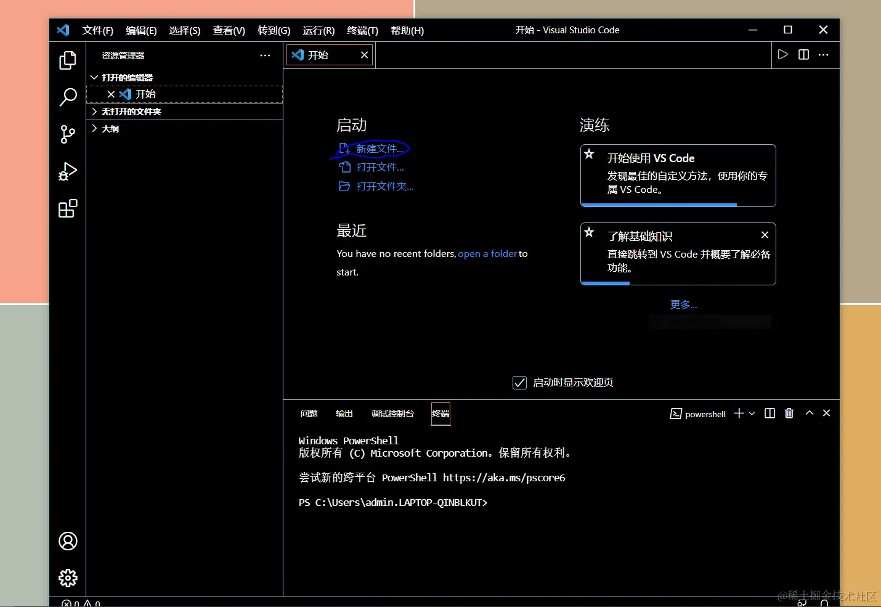Dismiss the 了解基础知识 walkthrough card
The image size is (881, 607).
[x=765, y=235]
